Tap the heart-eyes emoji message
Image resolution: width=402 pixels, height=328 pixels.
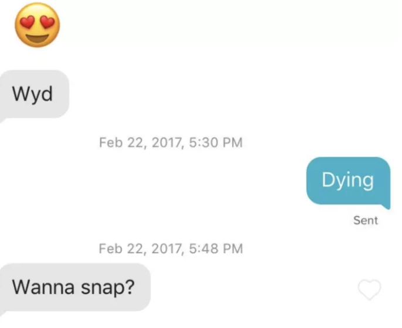(37, 25)
